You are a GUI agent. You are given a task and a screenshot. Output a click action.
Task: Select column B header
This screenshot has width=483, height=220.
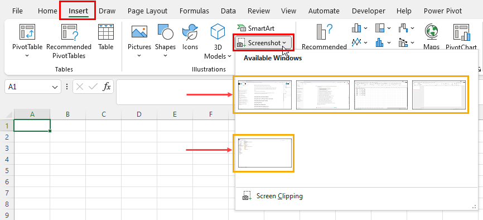[68, 114]
